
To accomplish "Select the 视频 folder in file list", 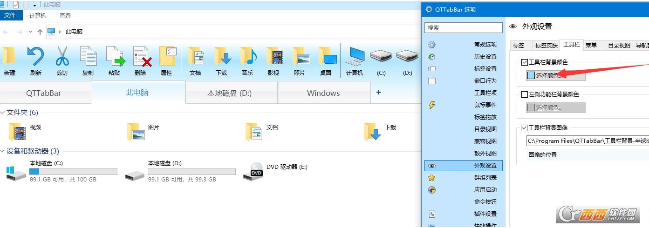I will point(26,132).
